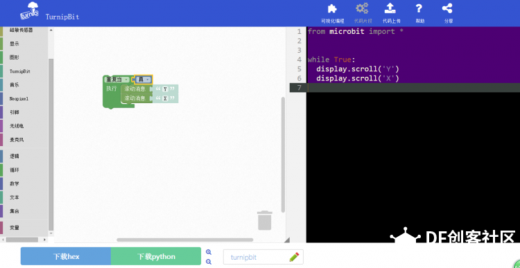Select the second 滚动消息 block with X
This screenshot has height=268, width=520.
point(135,98)
